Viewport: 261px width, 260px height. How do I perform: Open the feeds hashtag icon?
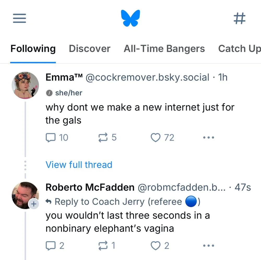[x=239, y=18]
